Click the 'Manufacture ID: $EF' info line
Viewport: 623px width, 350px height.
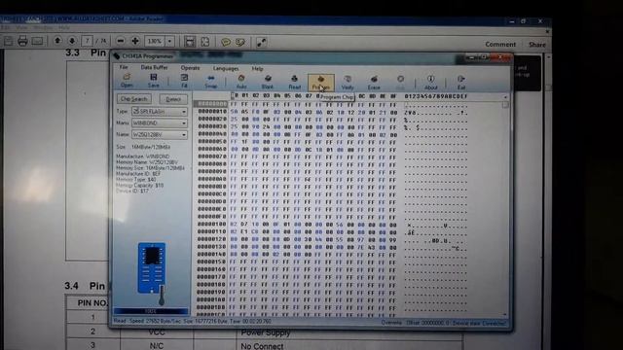138,174
